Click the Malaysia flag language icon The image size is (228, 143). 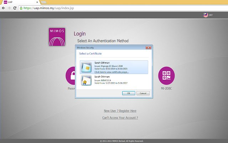tap(206, 15)
